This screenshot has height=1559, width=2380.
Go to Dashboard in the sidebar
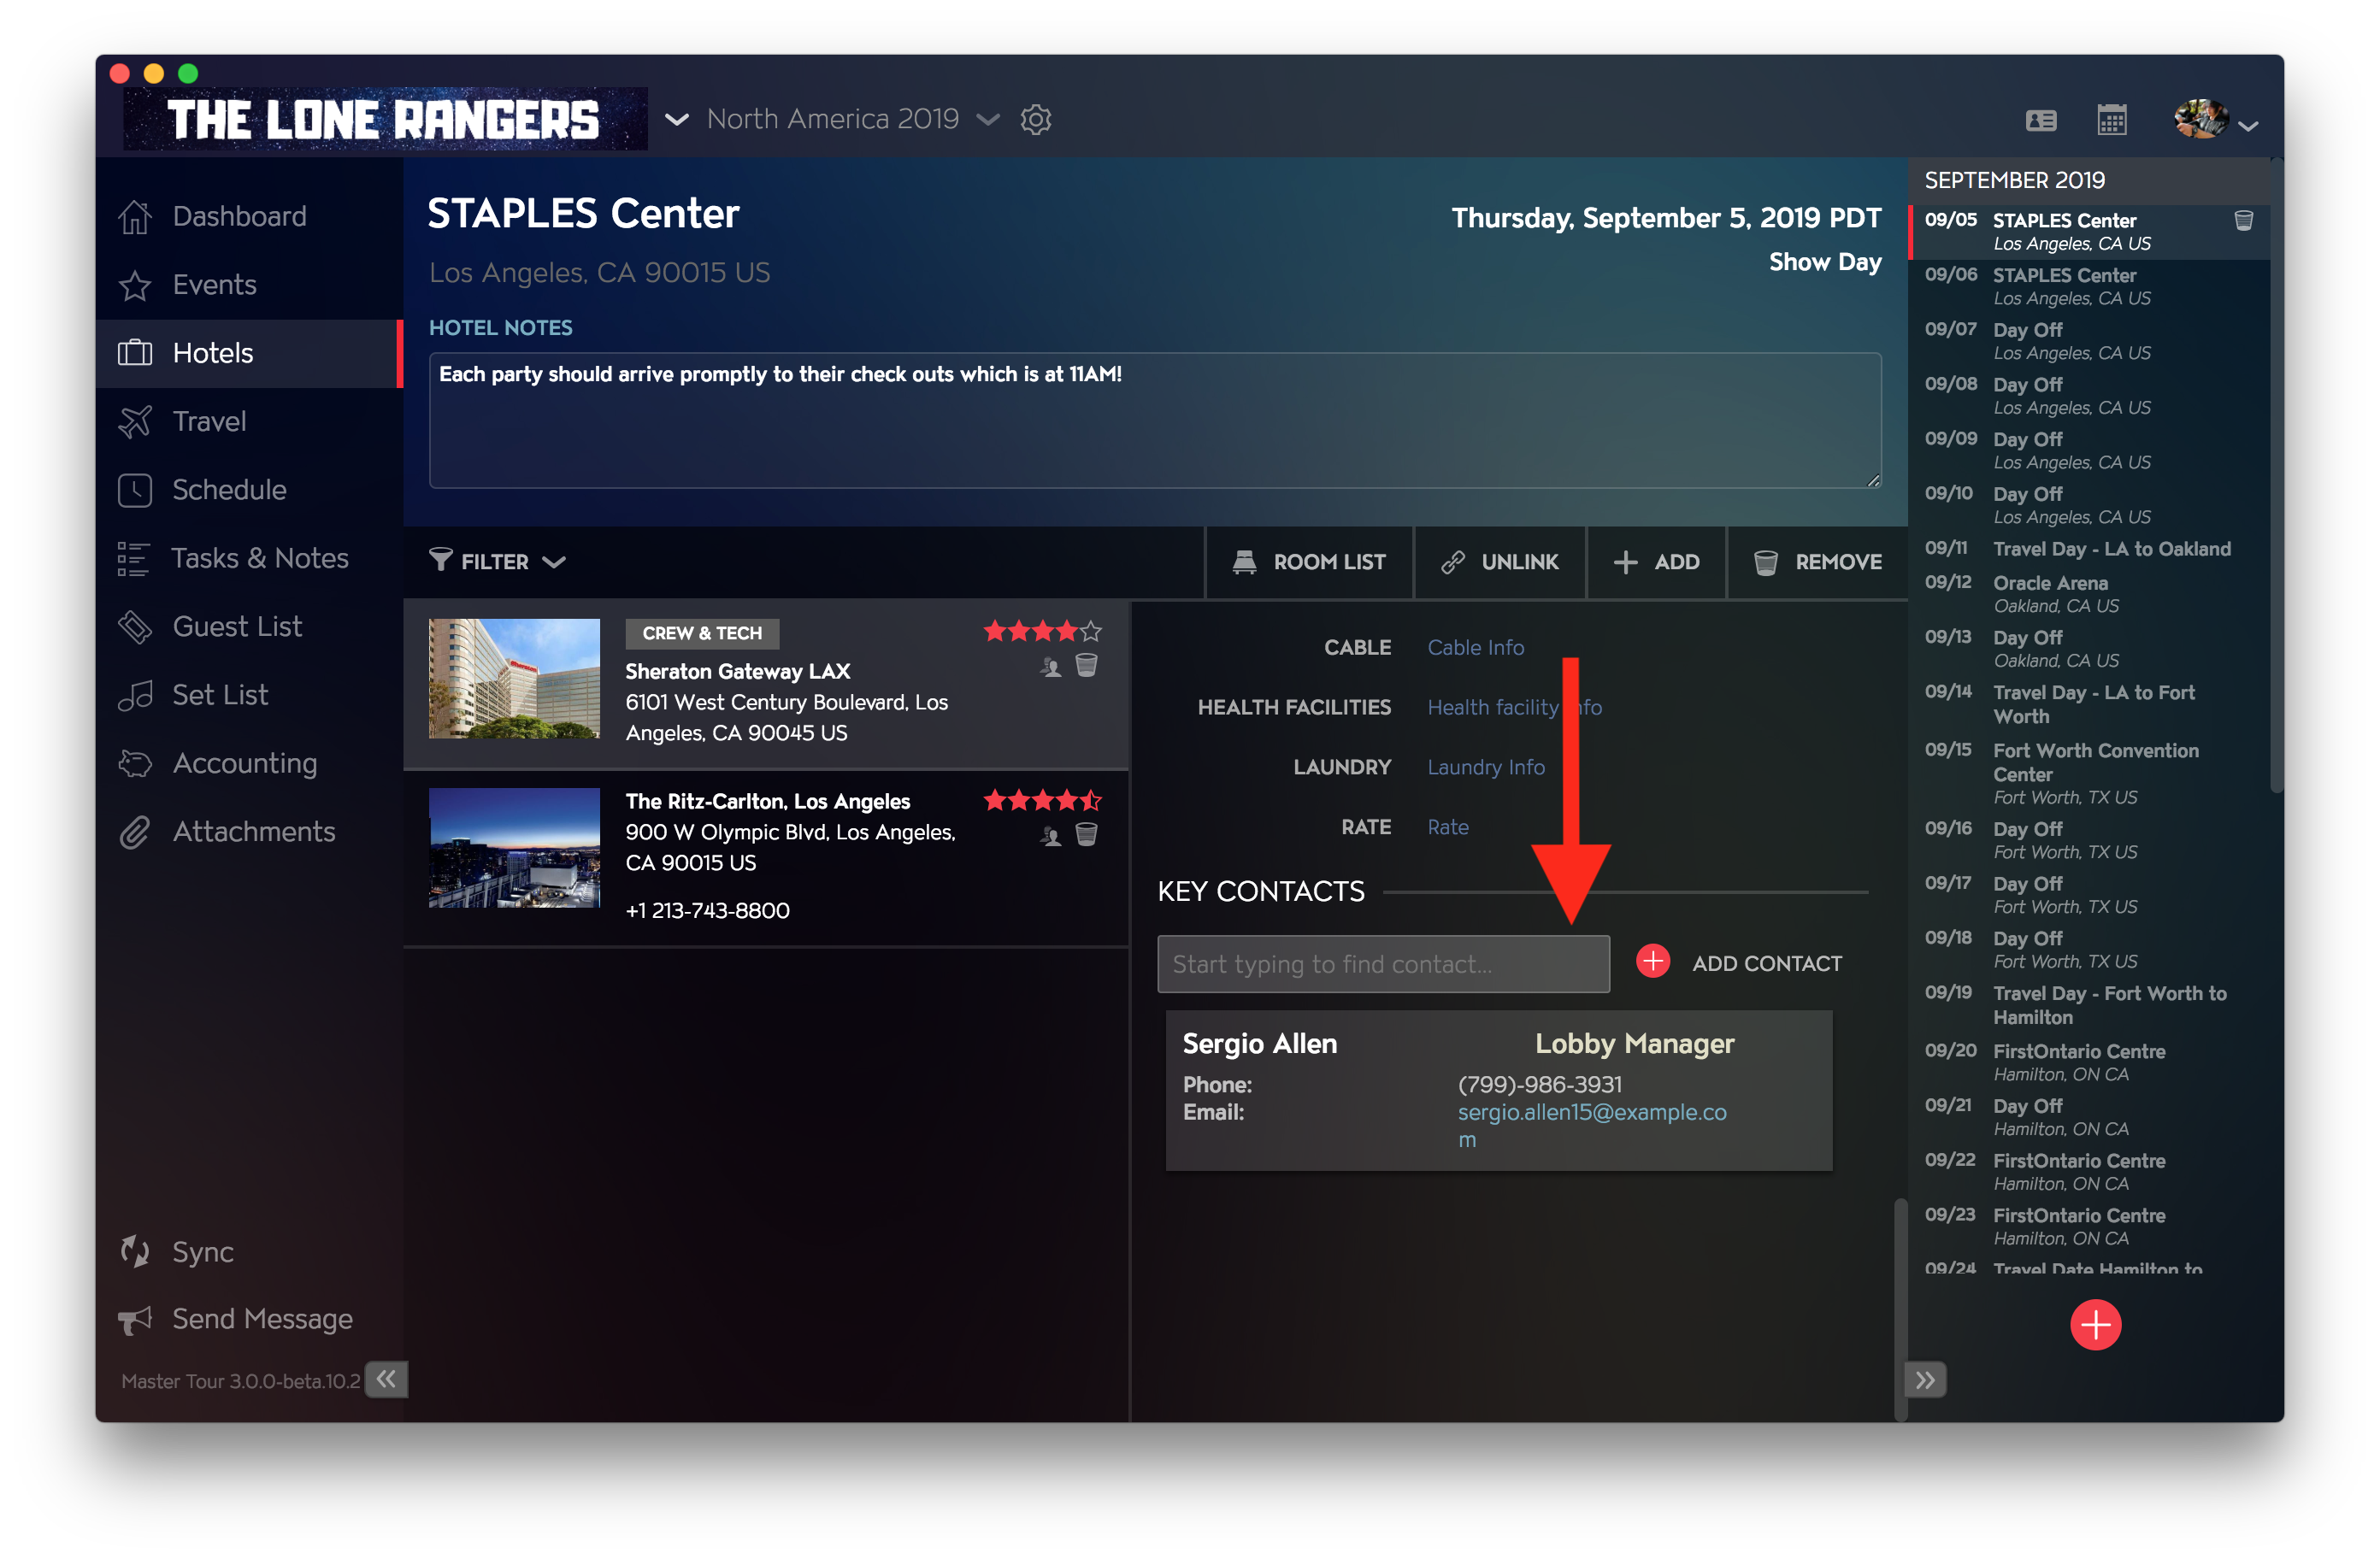[x=239, y=216]
